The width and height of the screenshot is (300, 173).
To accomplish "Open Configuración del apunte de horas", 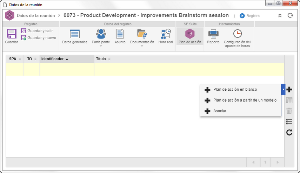I will click(x=237, y=38).
